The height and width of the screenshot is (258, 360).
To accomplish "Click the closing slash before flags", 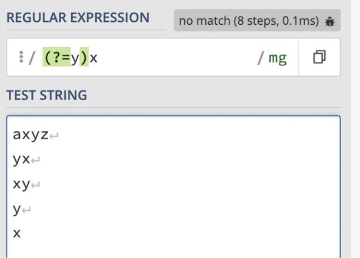I will [261, 58].
